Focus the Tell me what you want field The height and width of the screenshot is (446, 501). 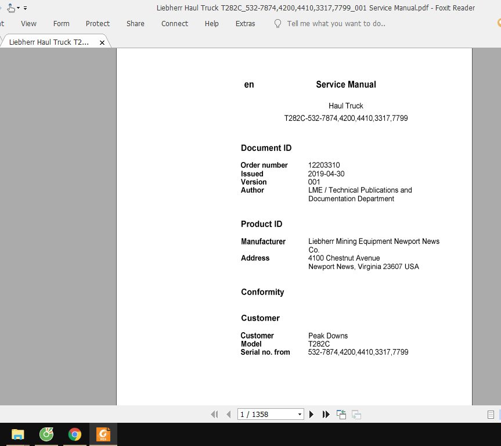point(336,24)
